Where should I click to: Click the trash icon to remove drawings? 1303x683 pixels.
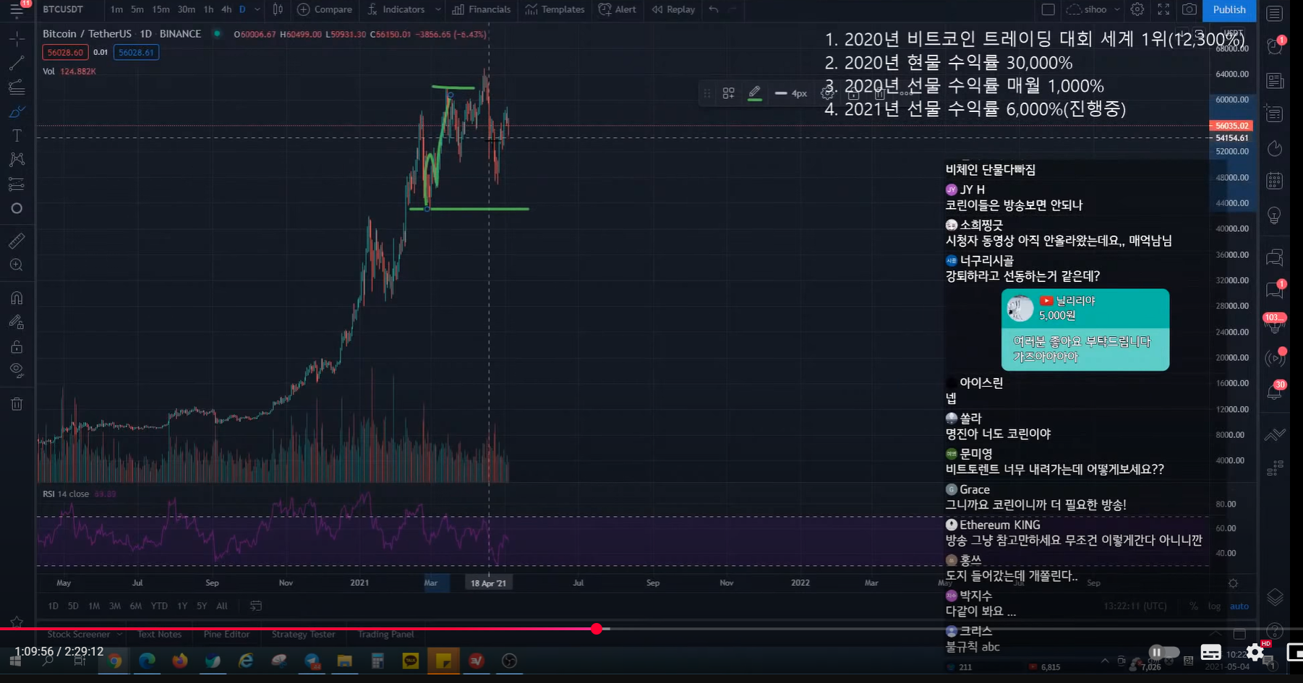click(17, 404)
